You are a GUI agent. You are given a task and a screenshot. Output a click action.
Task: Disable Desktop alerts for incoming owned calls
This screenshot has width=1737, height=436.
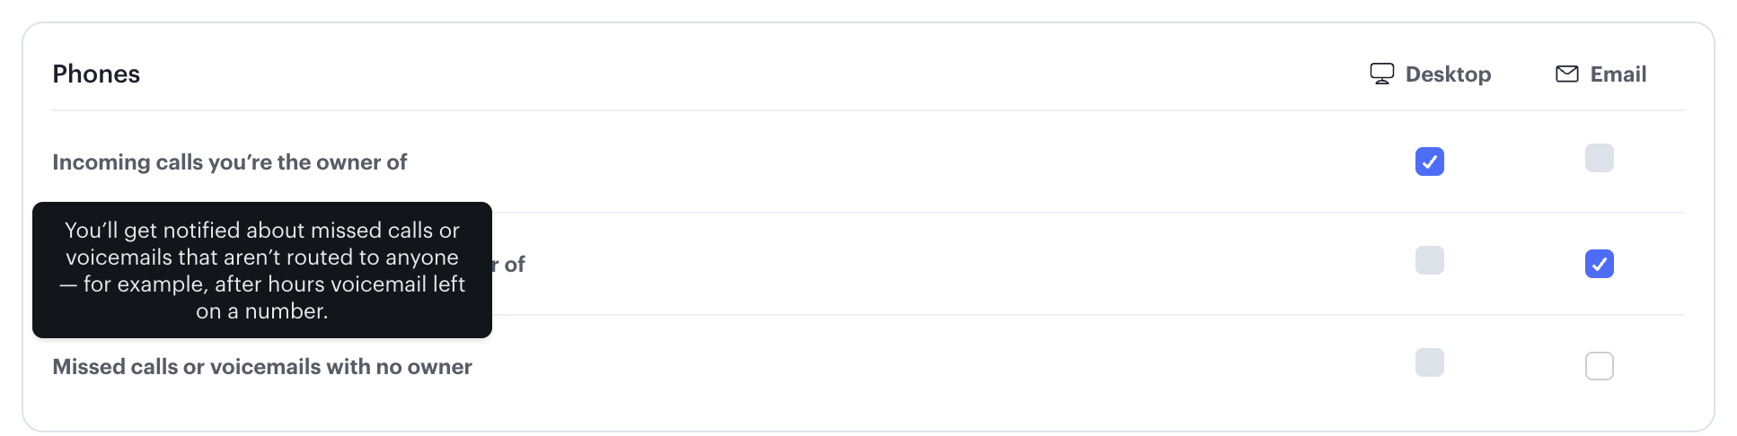[x=1429, y=161]
